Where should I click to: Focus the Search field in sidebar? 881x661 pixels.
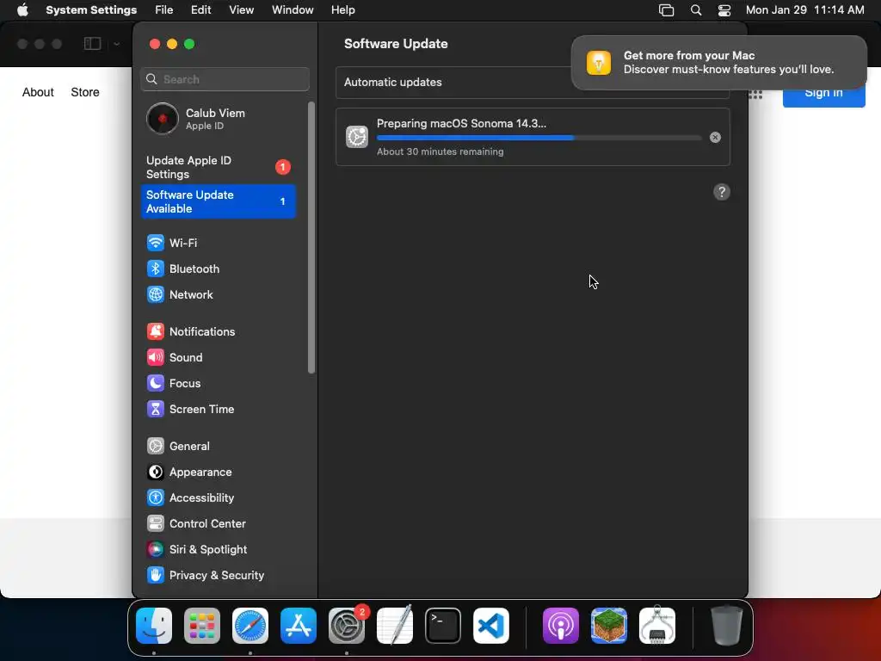225,79
